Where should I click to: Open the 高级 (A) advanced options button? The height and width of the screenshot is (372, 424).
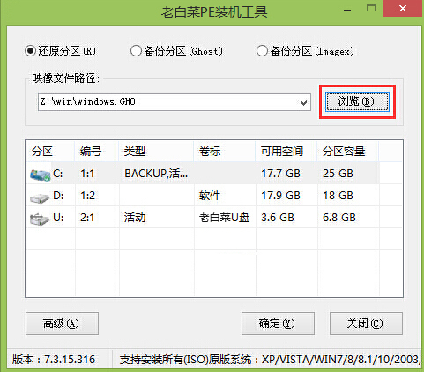[62, 324]
